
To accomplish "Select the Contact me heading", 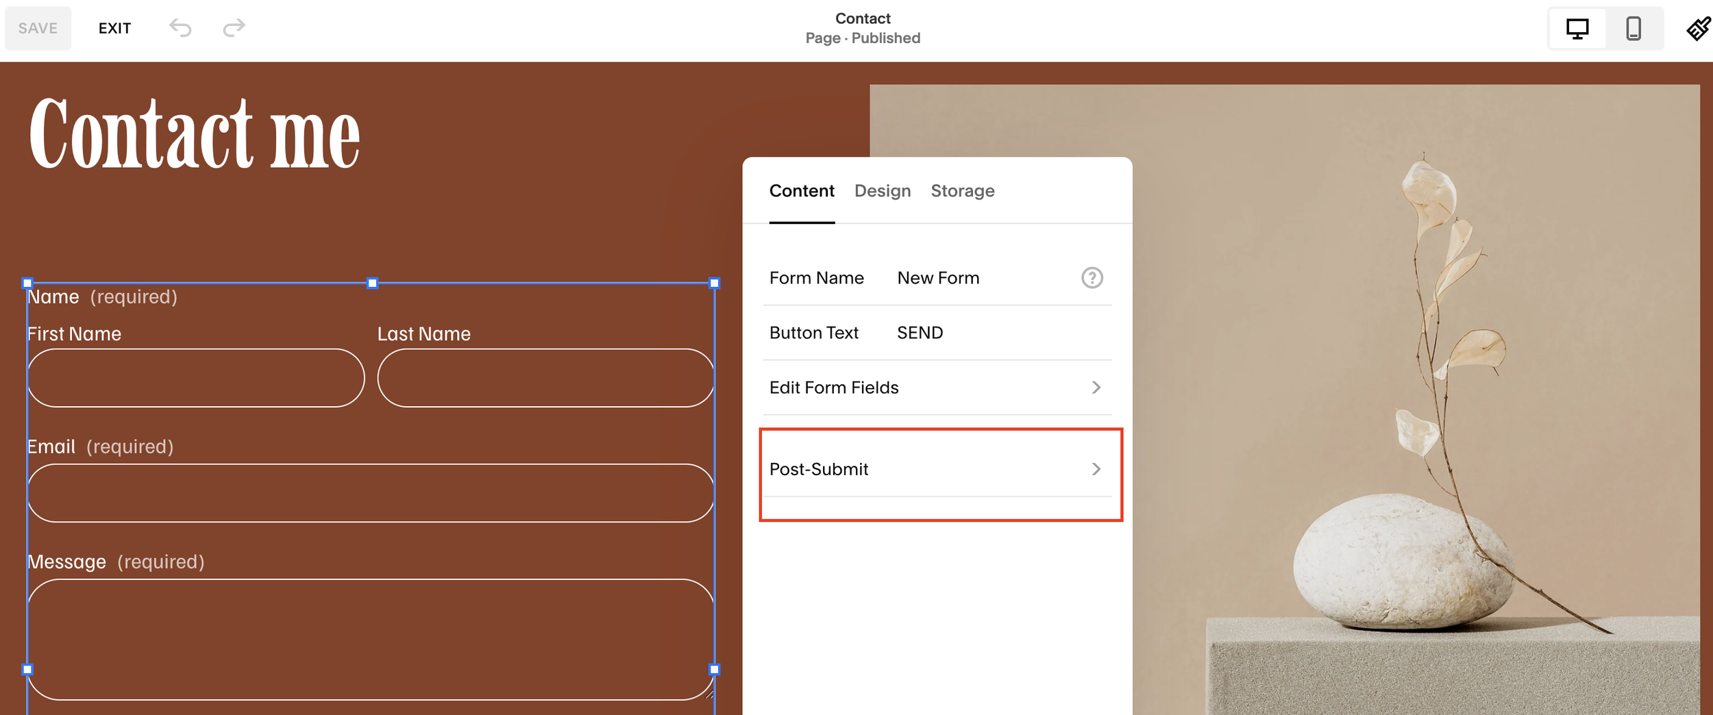I will coord(195,133).
